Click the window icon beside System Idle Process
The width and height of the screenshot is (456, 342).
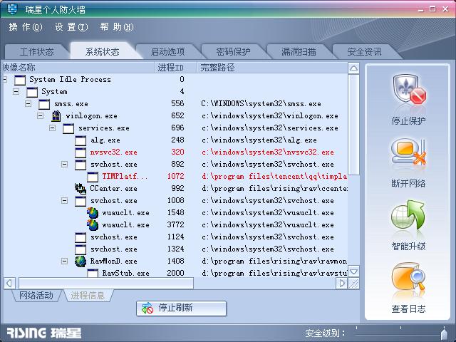point(20,80)
